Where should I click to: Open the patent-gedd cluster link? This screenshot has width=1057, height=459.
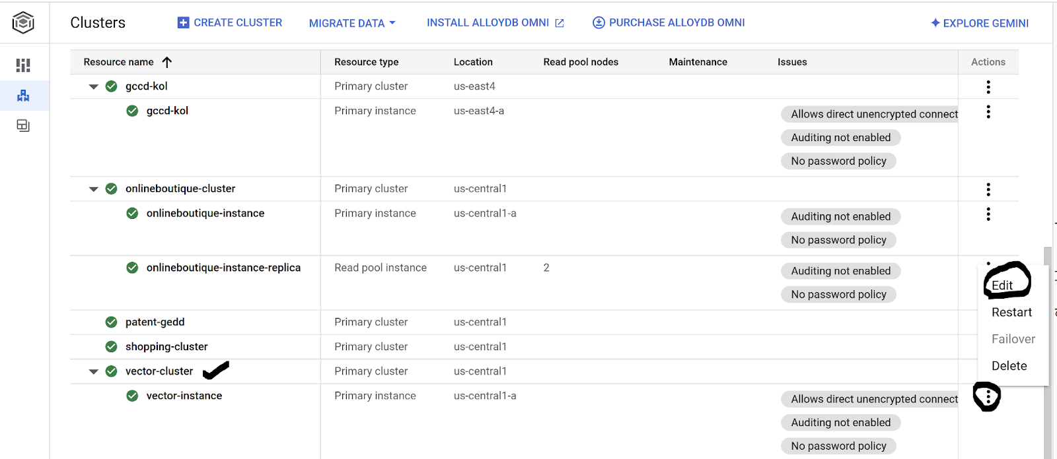[x=155, y=322]
